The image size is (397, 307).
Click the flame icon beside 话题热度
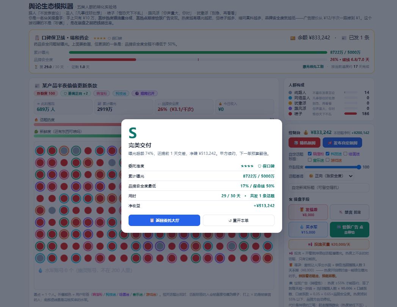coord(36,120)
